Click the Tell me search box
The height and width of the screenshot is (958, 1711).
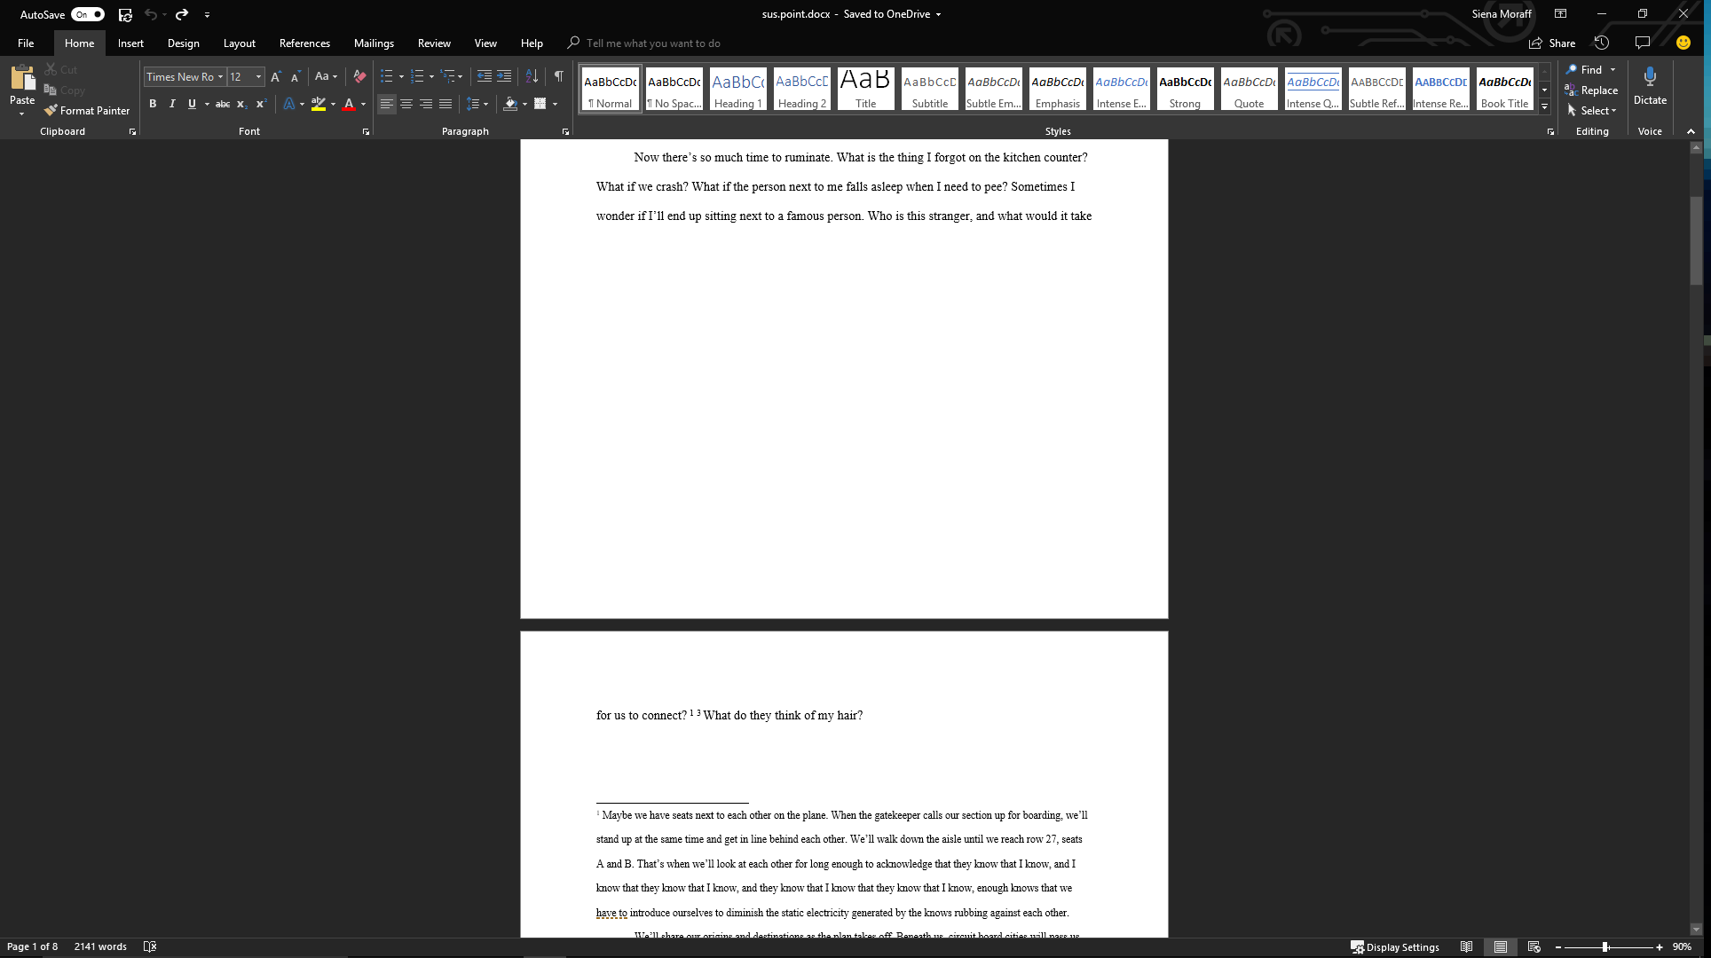(x=652, y=43)
